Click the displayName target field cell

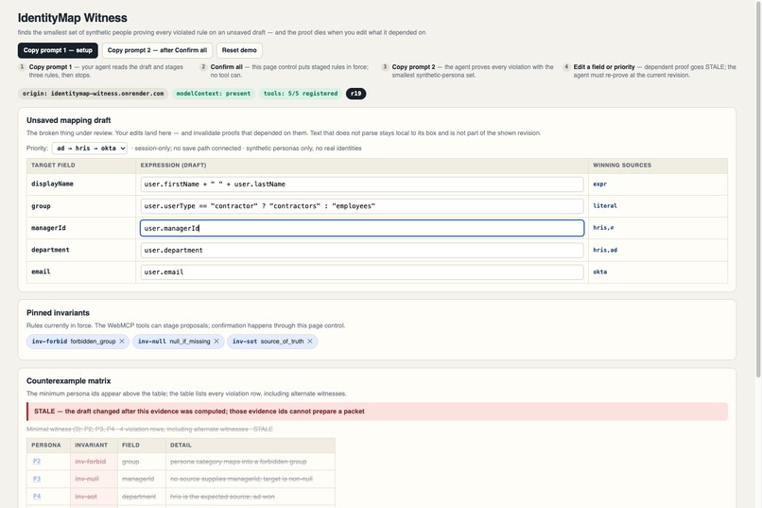point(81,184)
